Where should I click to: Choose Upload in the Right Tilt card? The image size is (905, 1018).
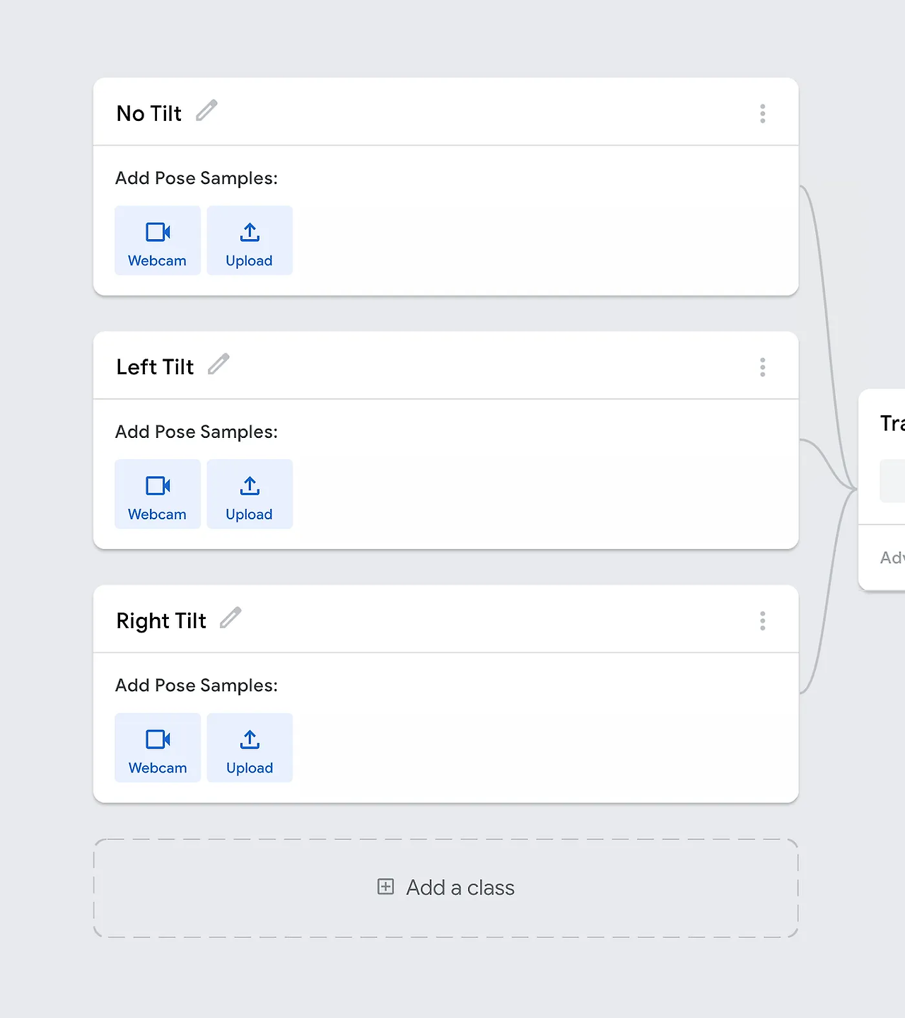pyautogui.click(x=250, y=748)
